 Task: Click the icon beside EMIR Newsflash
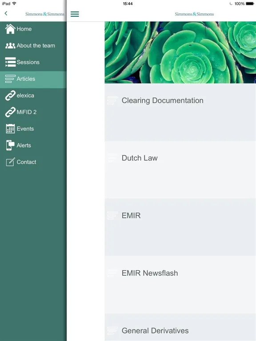coord(112,273)
